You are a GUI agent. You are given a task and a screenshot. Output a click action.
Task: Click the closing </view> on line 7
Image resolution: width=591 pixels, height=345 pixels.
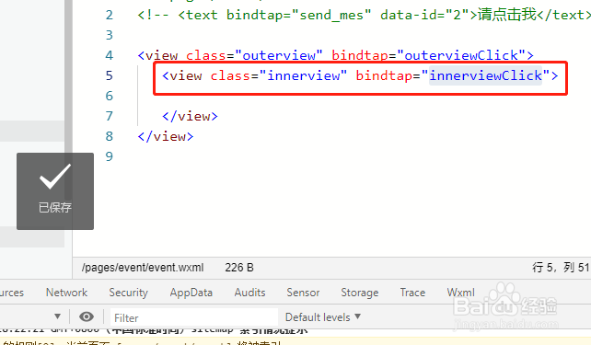click(x=190, y=116)
